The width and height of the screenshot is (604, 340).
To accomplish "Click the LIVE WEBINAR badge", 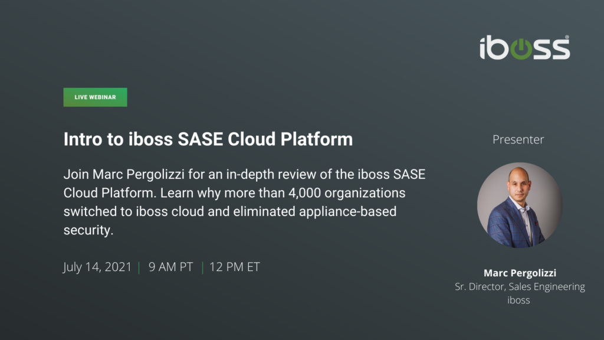I will [x=95, y=97].
